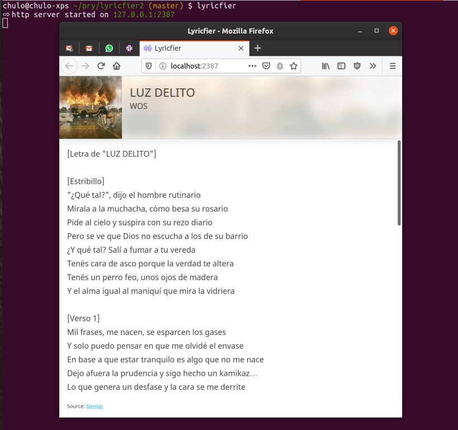
Task: Go back to previous page
Action: (x=69, y=66)
